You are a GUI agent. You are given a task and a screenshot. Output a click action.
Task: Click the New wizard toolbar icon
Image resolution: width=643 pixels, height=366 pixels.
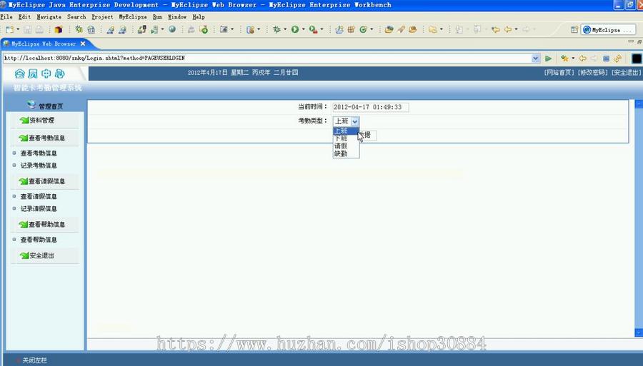coord(9,29)
